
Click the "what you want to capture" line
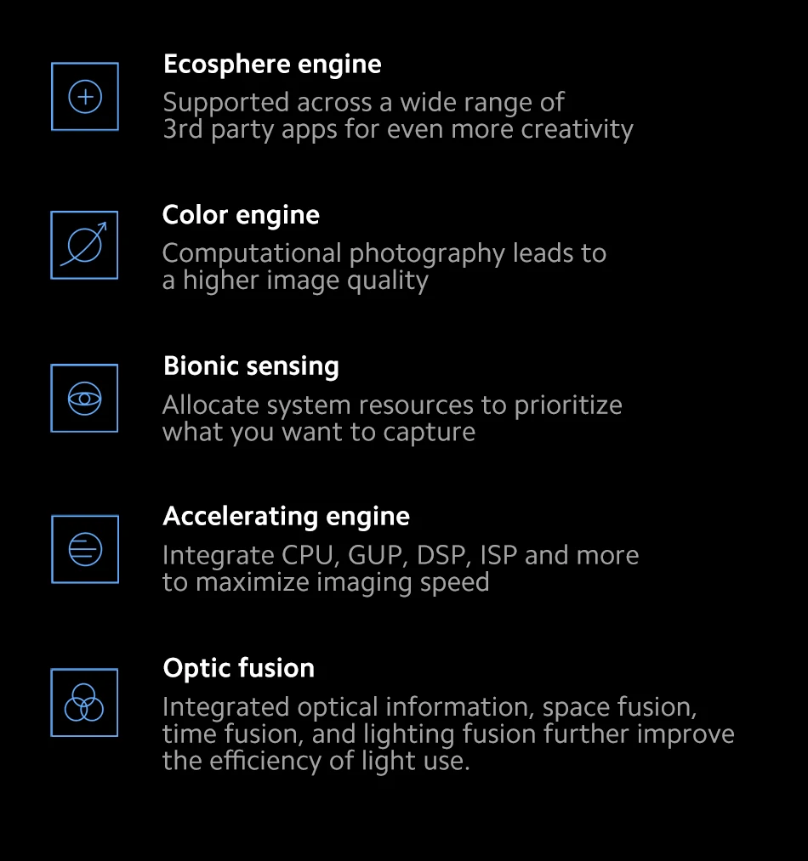tap(318, 432)
